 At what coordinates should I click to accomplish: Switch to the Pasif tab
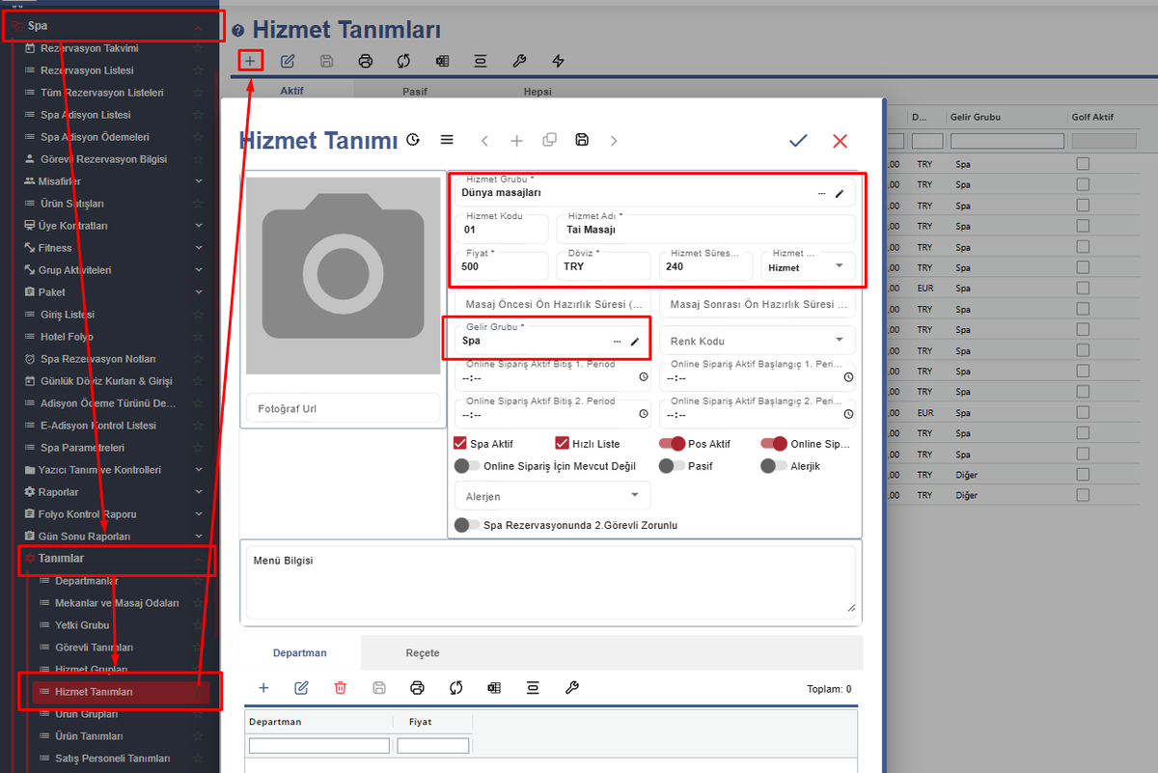point(415,92)
